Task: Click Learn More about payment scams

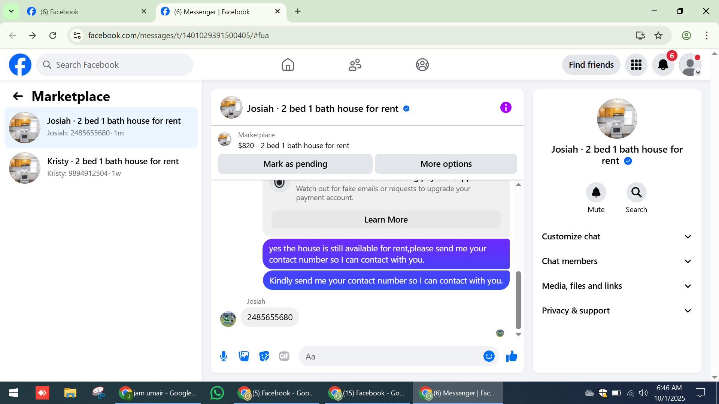Action: click(386, 220)
